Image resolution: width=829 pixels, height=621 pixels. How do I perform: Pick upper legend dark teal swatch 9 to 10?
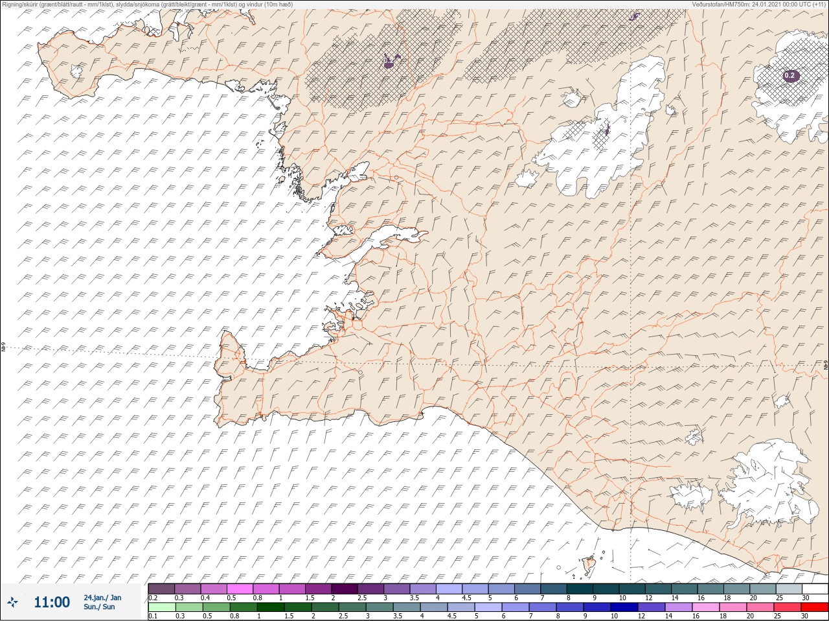[606, 589]
